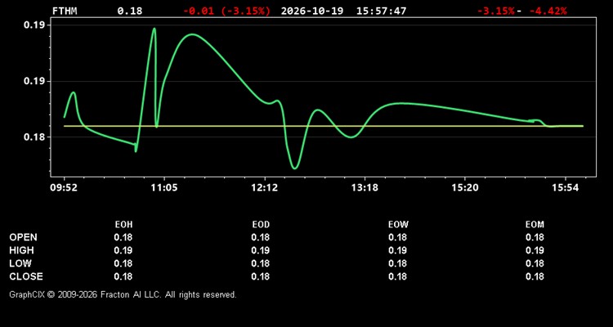Select the EOW column header
The image size is (613, 327).
pyautogui.click(x=398, y=225)
